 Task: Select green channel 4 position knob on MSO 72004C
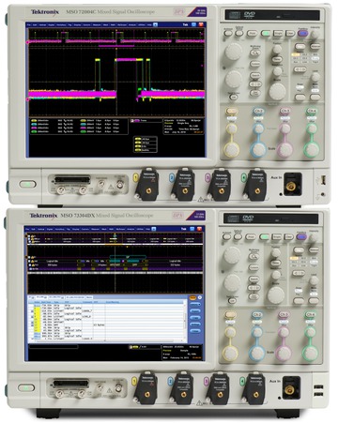311,128
